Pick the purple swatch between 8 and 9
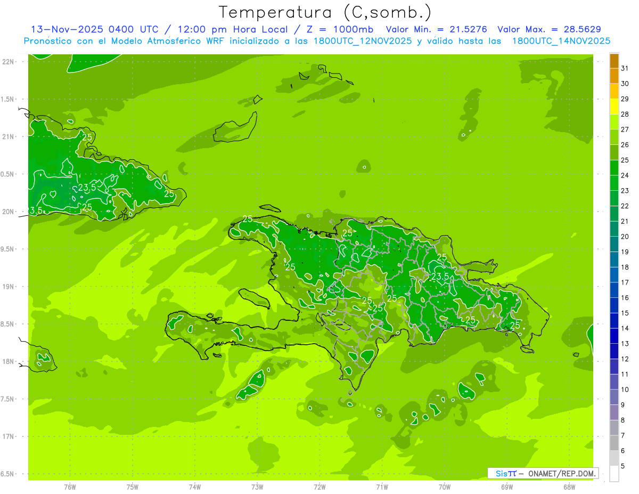 (x=614, y=413)
